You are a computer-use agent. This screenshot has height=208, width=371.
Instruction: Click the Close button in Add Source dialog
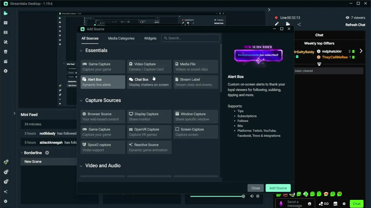[256, 188]
